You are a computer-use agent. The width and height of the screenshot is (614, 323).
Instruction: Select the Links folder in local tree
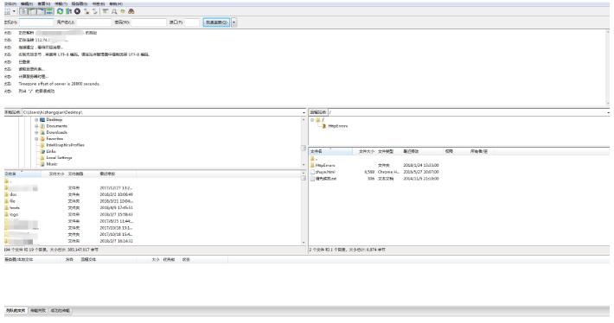click(51, 151)
